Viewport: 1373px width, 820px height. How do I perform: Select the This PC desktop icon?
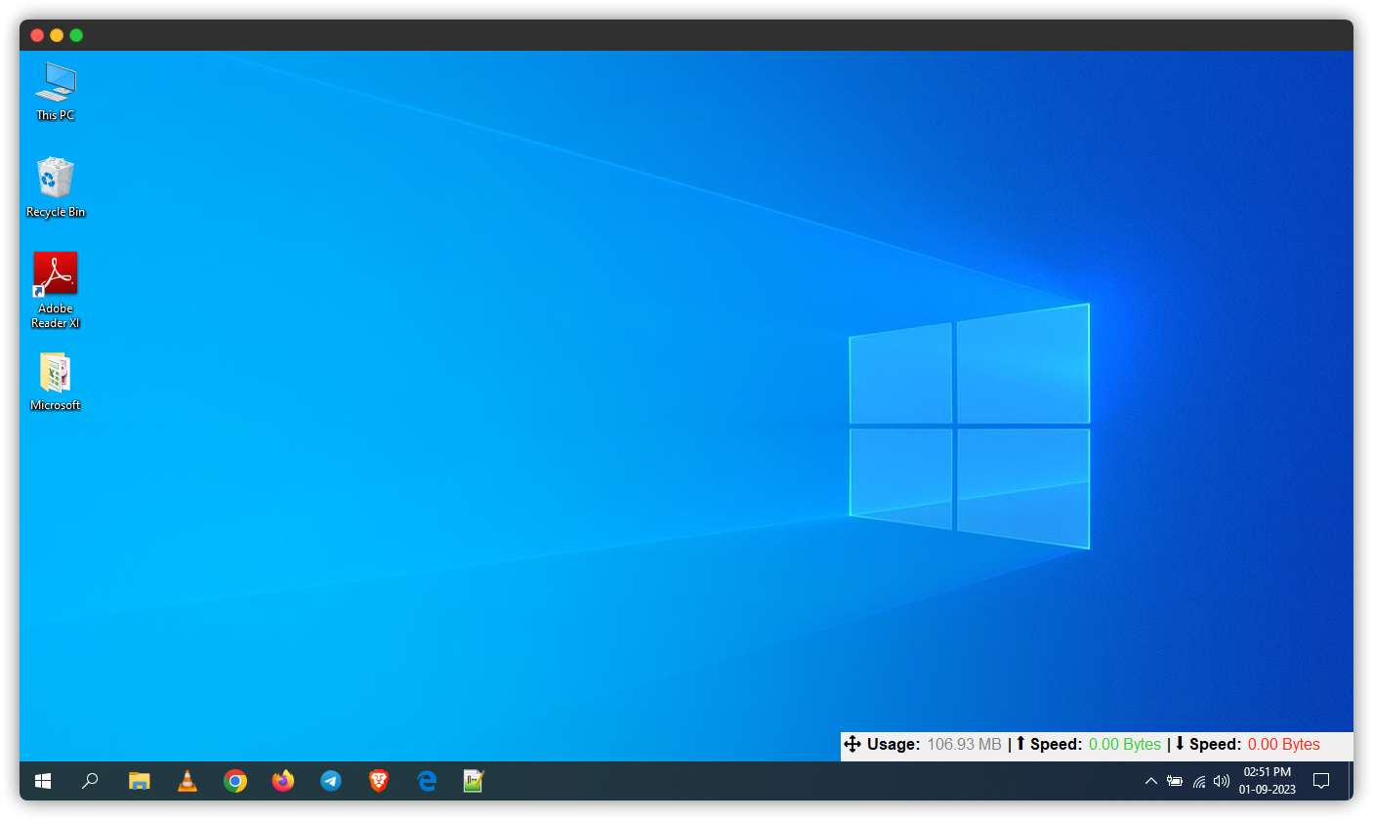(x=55, y=91)
